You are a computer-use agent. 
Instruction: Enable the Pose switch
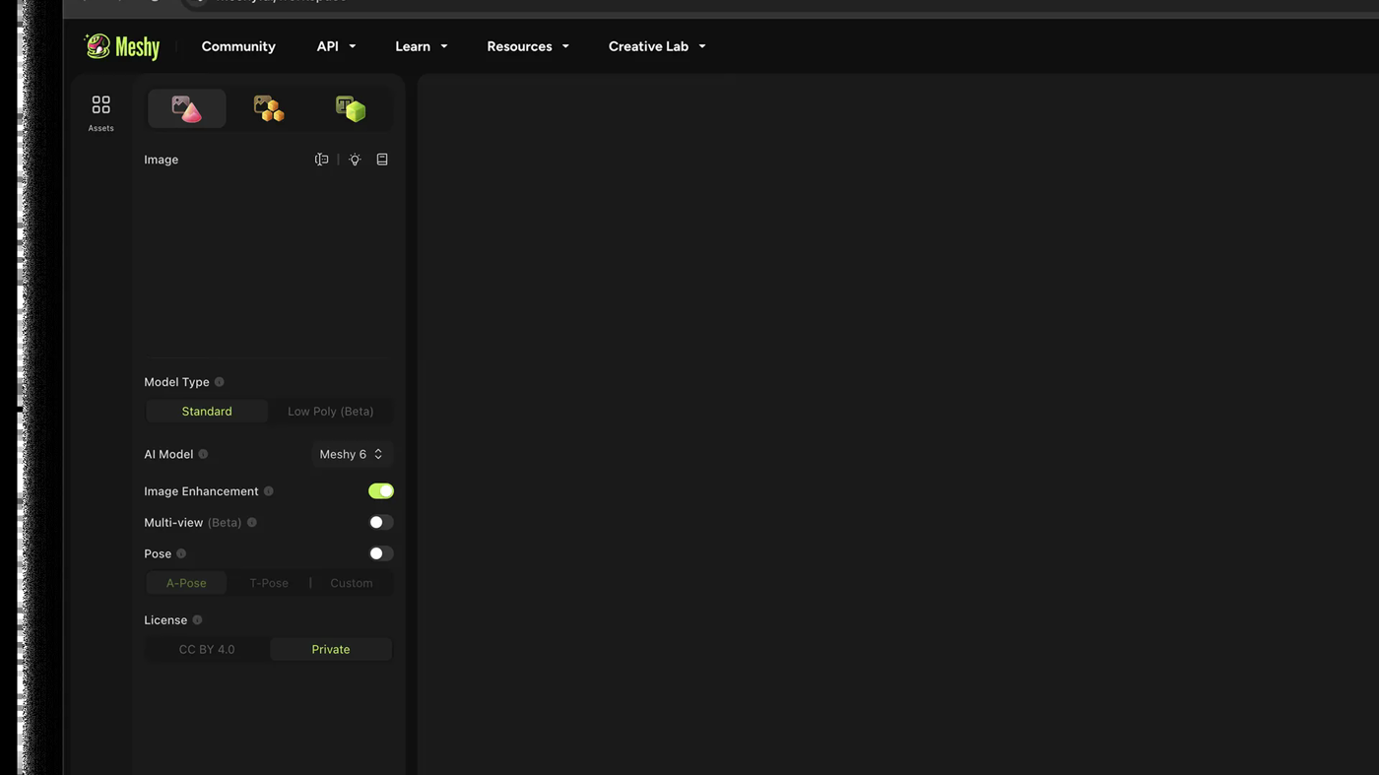pyautogui.click(x=381, y=554)
